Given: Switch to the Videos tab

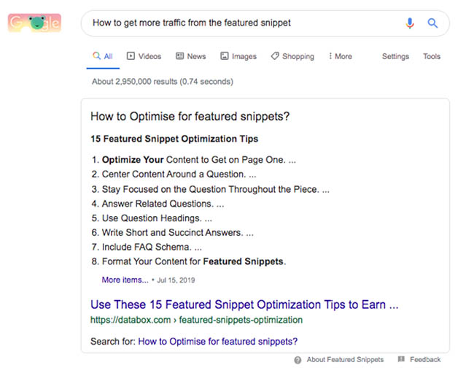Looking at the screenshot, I should point(144,56).
